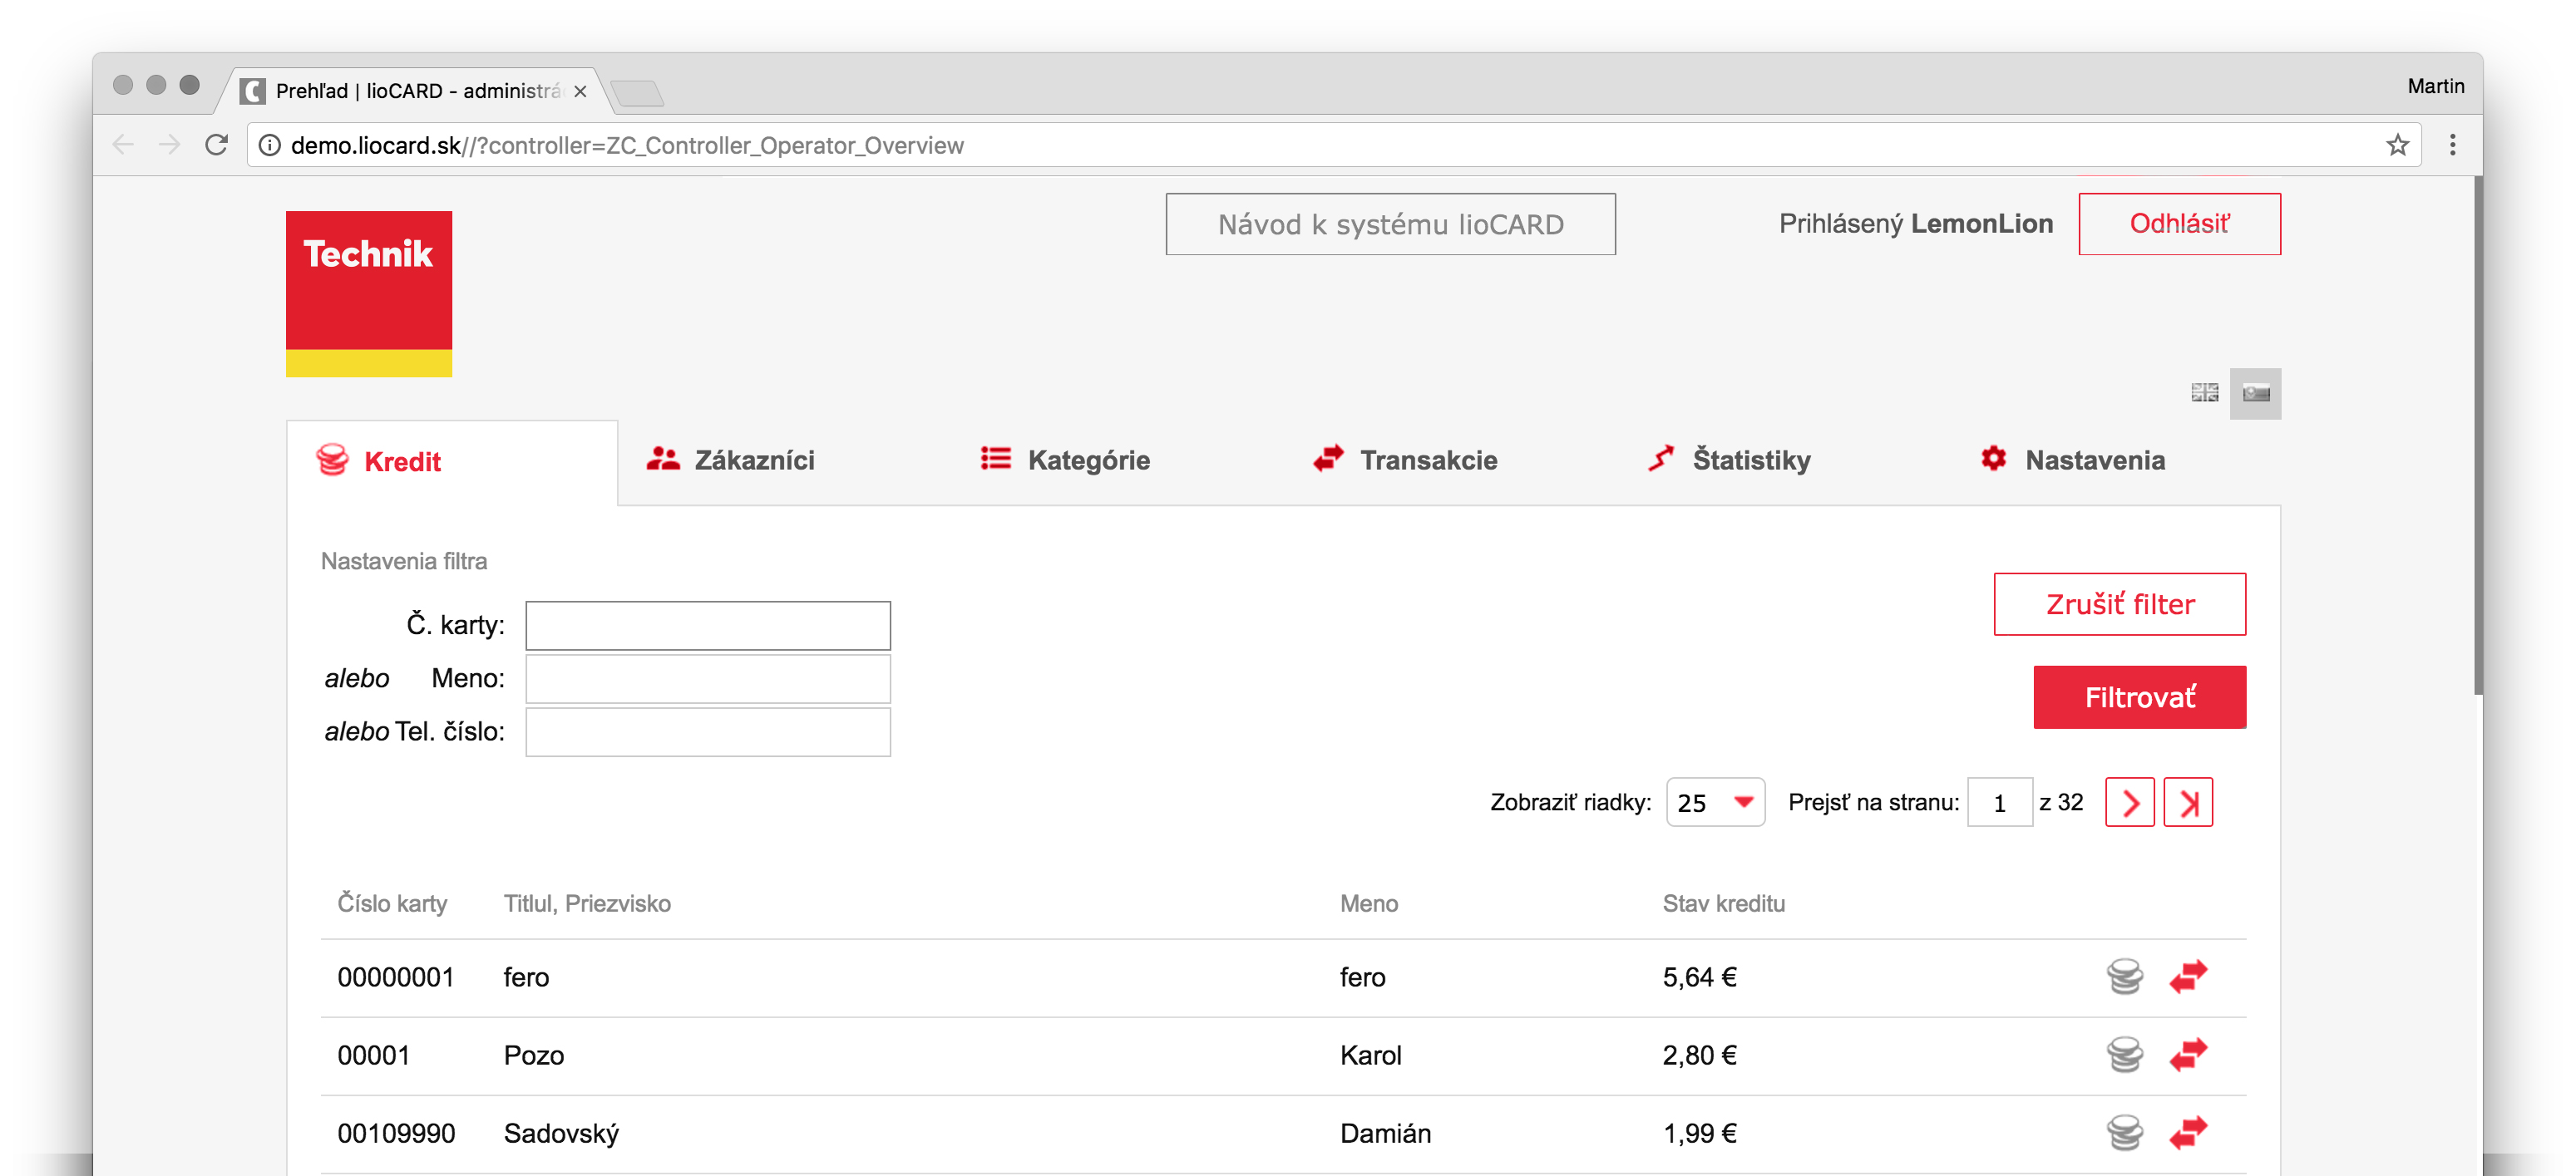The image size is (2576, 1176).
Task: View site information icon in address bar
Action: tap(269, 145)
